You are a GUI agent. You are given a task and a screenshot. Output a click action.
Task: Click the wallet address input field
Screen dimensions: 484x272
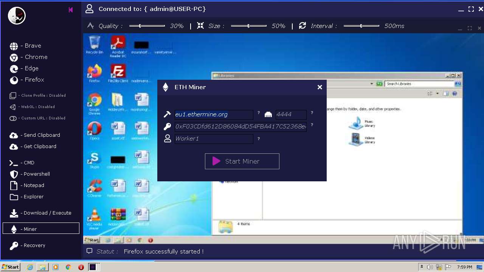240,127
